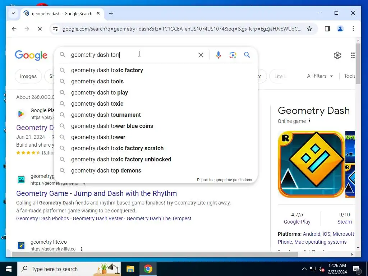
Task: Select suggestion geometry dash top demons
Action: tap(156, 170)
